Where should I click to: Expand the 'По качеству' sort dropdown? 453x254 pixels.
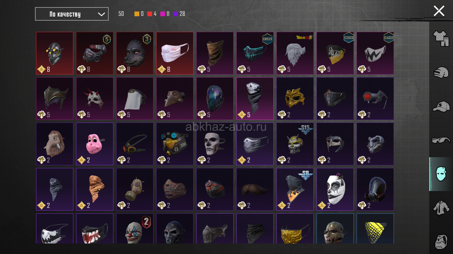[x=72, y=14]
